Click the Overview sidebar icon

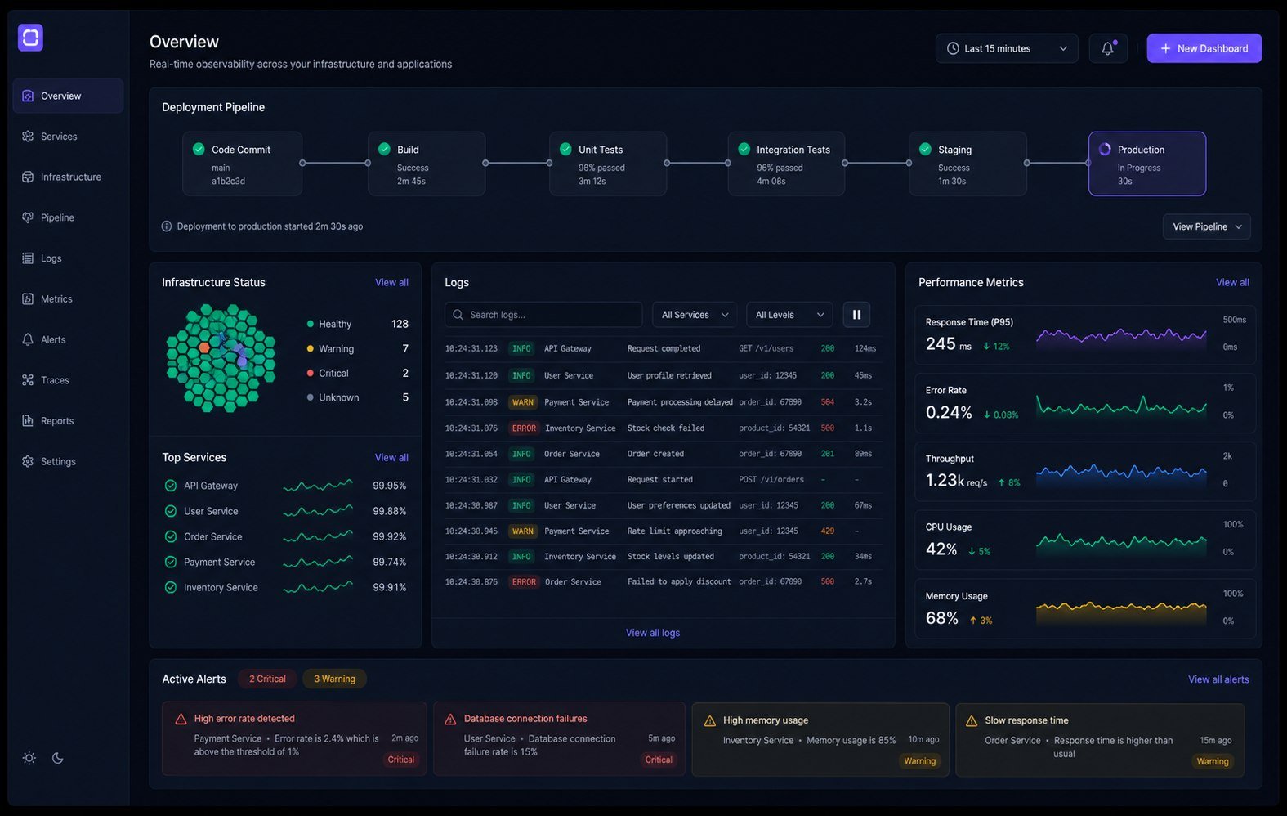(x=28, y=96)
